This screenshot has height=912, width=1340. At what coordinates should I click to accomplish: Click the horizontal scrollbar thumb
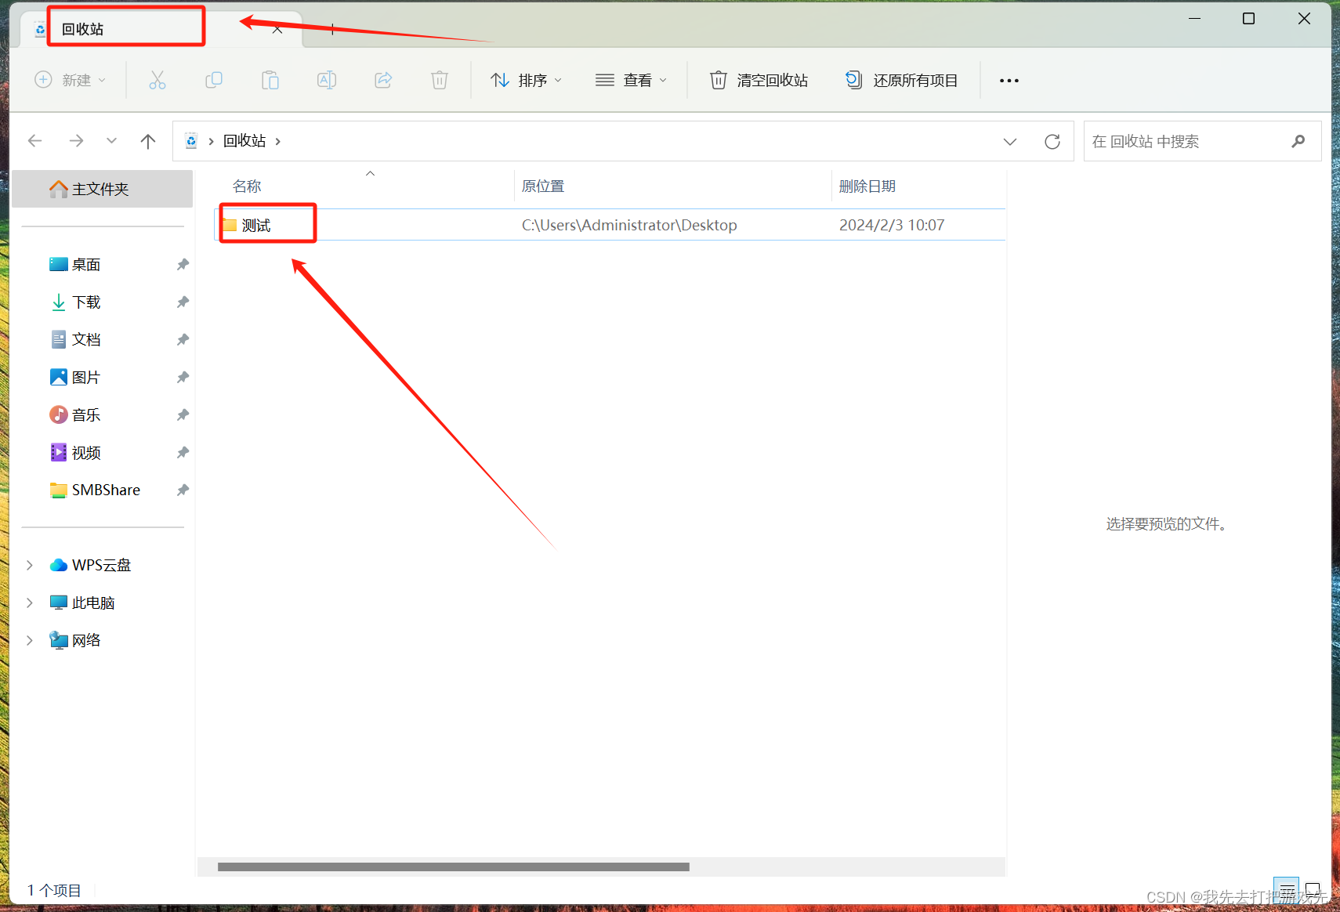(x=454, y=867)
